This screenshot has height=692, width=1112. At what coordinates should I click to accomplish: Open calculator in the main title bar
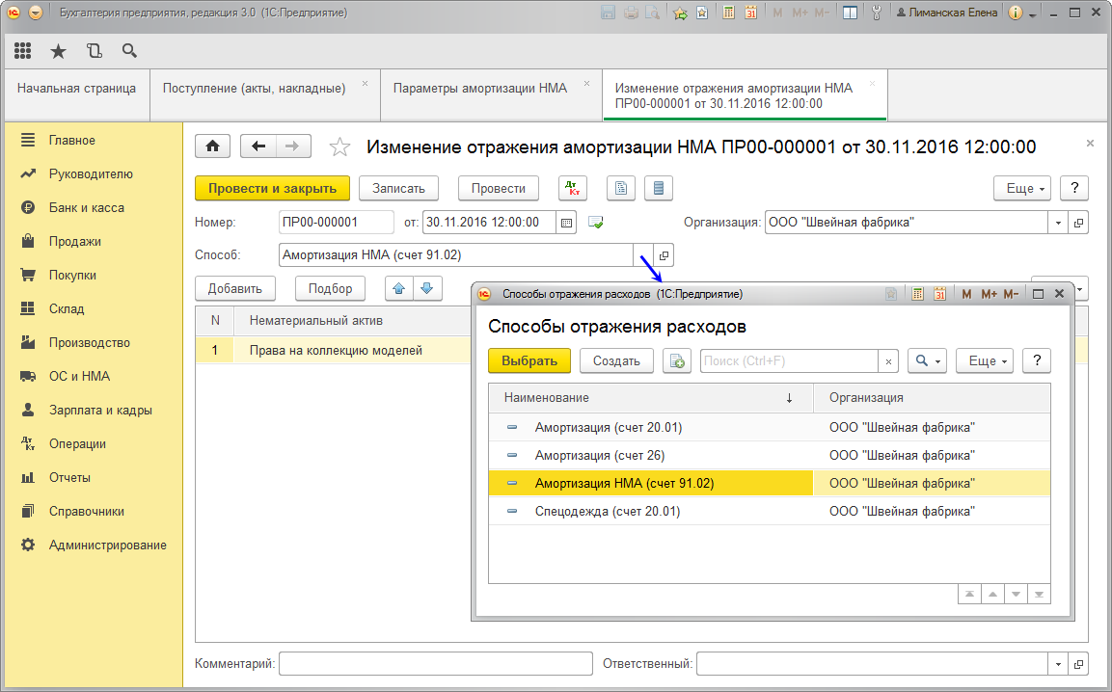click(728, 13)
